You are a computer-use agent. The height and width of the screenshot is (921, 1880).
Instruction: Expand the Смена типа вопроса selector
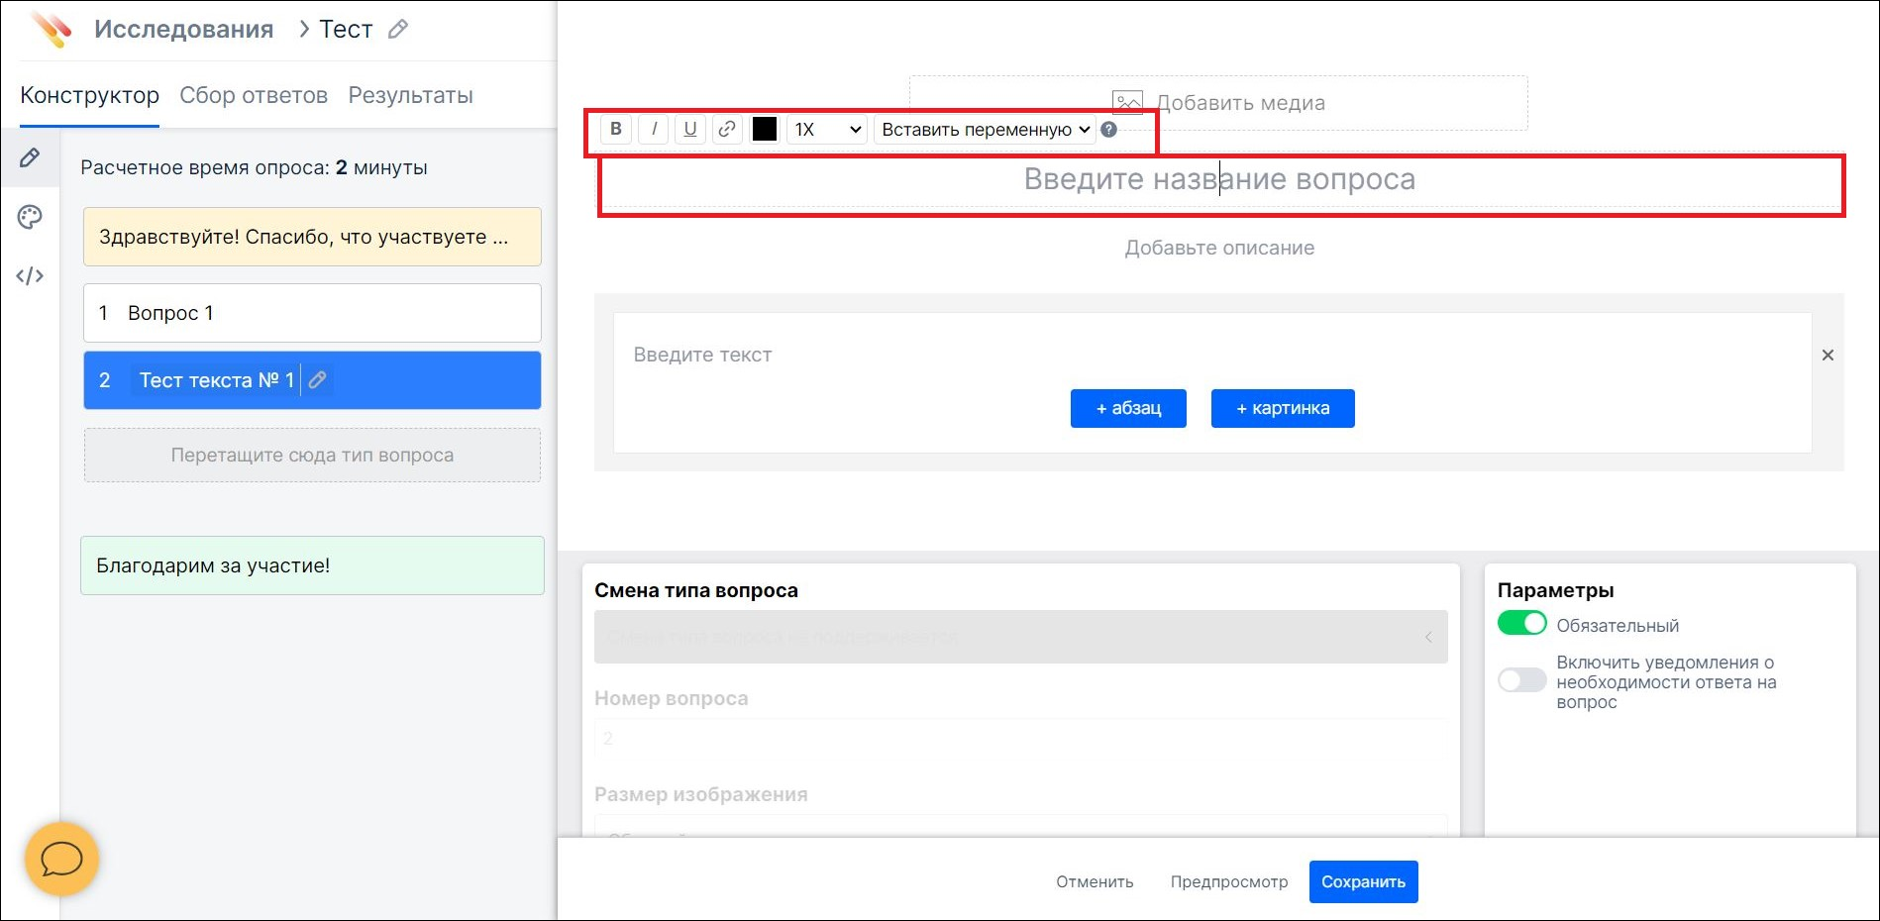tap(1429, 637)
